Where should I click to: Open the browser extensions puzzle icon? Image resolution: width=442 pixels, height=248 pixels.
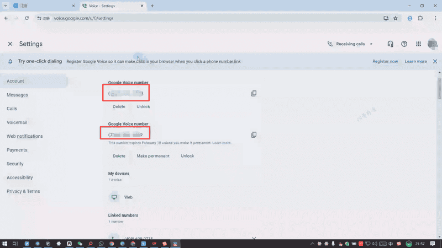click(x=420, y=18)
